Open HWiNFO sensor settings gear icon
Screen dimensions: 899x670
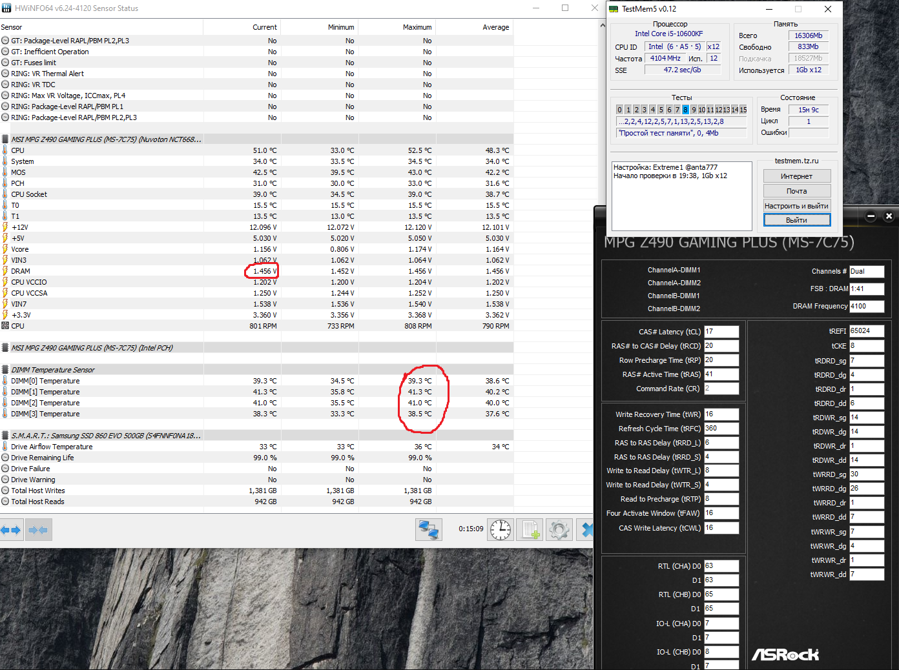559,530
